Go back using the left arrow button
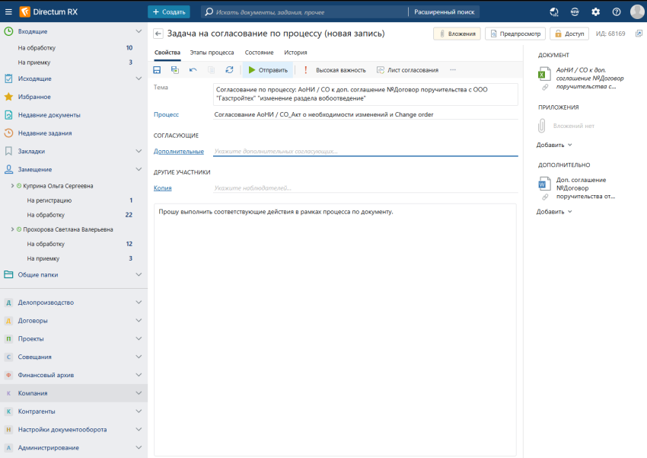This screenshot has width=647, height=458. (x=158, y=34)
